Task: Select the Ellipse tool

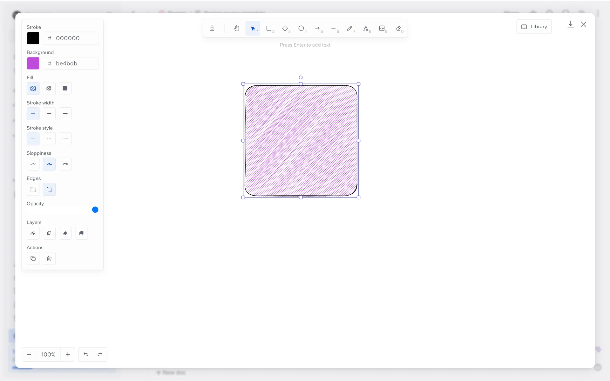Action: point(301,29)
